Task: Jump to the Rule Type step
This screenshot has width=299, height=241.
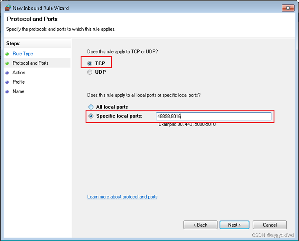Action: [x=23, y=54]
